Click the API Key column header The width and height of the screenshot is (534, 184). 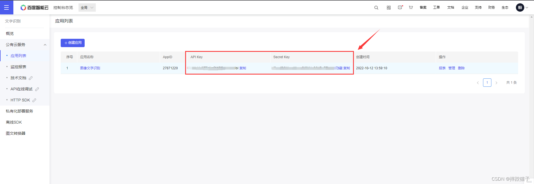click(197, 57)
